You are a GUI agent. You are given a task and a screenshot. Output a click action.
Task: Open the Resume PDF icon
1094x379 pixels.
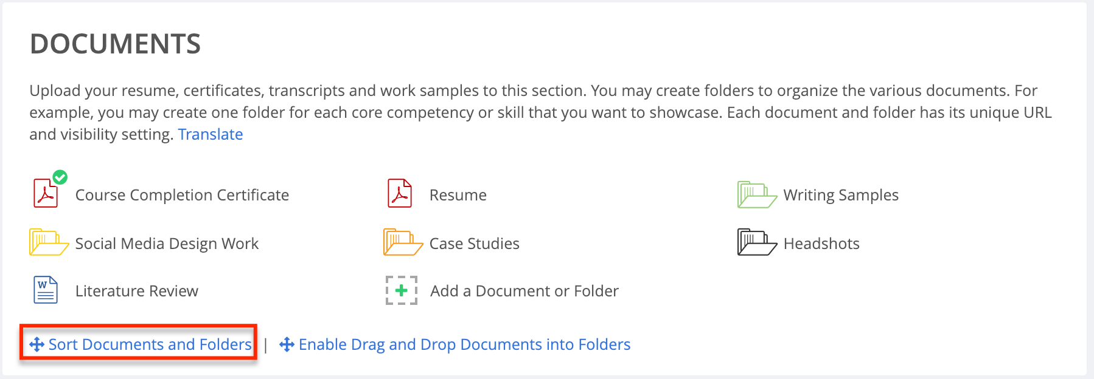point(400,194)
